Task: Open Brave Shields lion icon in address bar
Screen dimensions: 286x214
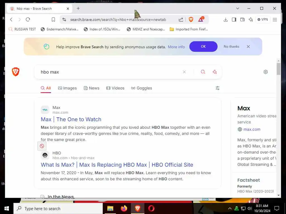Action: 191,20
